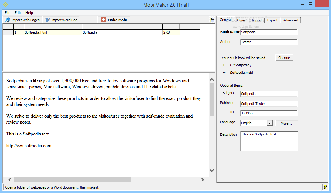
Task: Click the ID field showing 123456
Action: point(269,113)
